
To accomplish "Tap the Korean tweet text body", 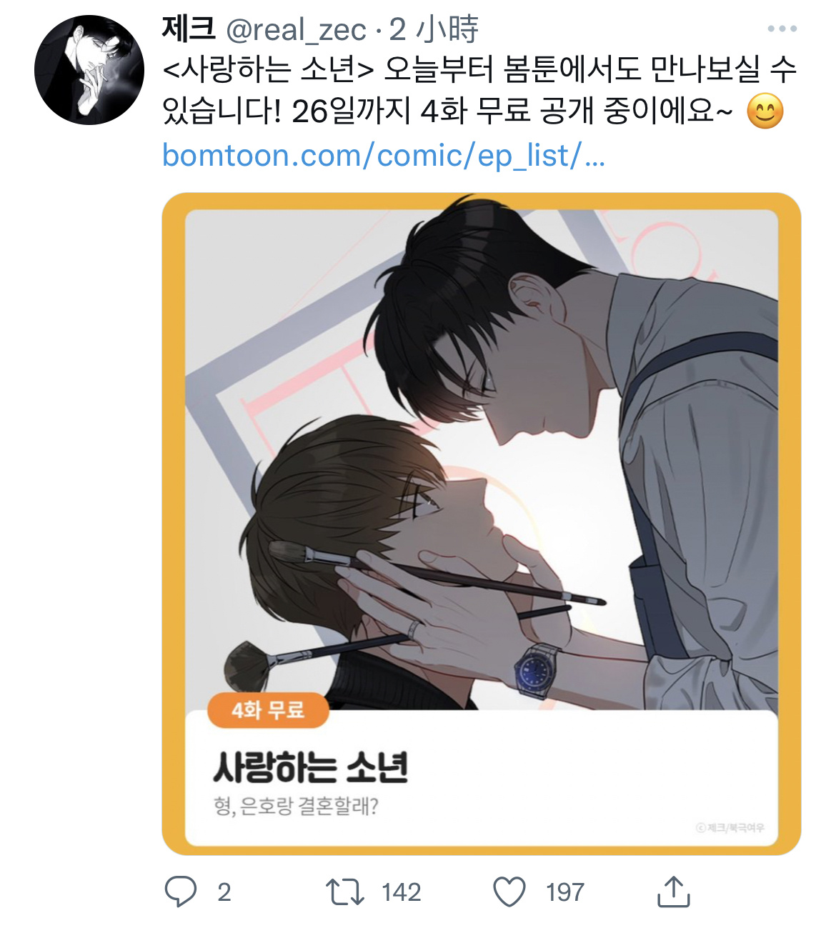I will tap(479, 91).
